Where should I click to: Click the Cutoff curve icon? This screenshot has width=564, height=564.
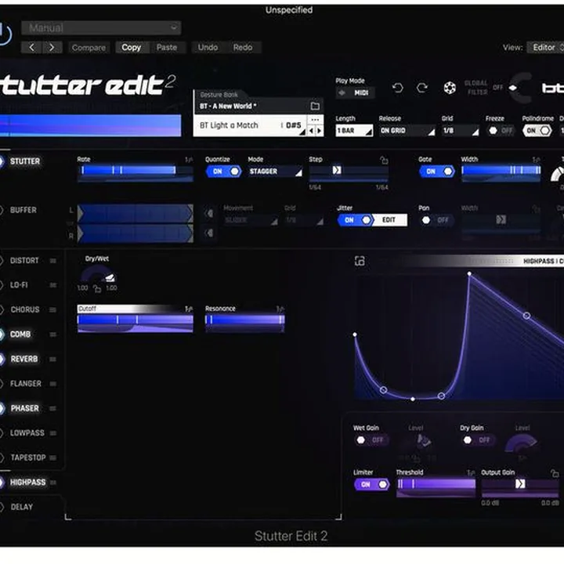(x=189, y=309)
